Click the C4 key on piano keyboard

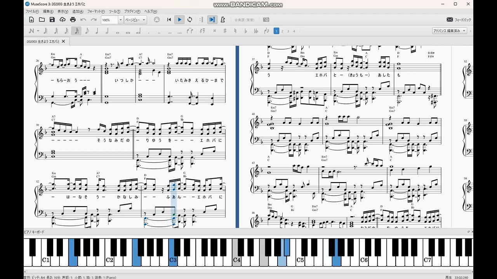pyautogui.click(x=237, y=260)
